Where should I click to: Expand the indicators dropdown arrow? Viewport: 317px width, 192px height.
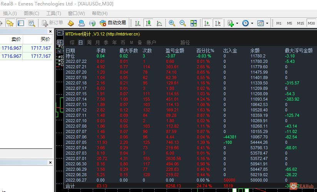[237, 23]
